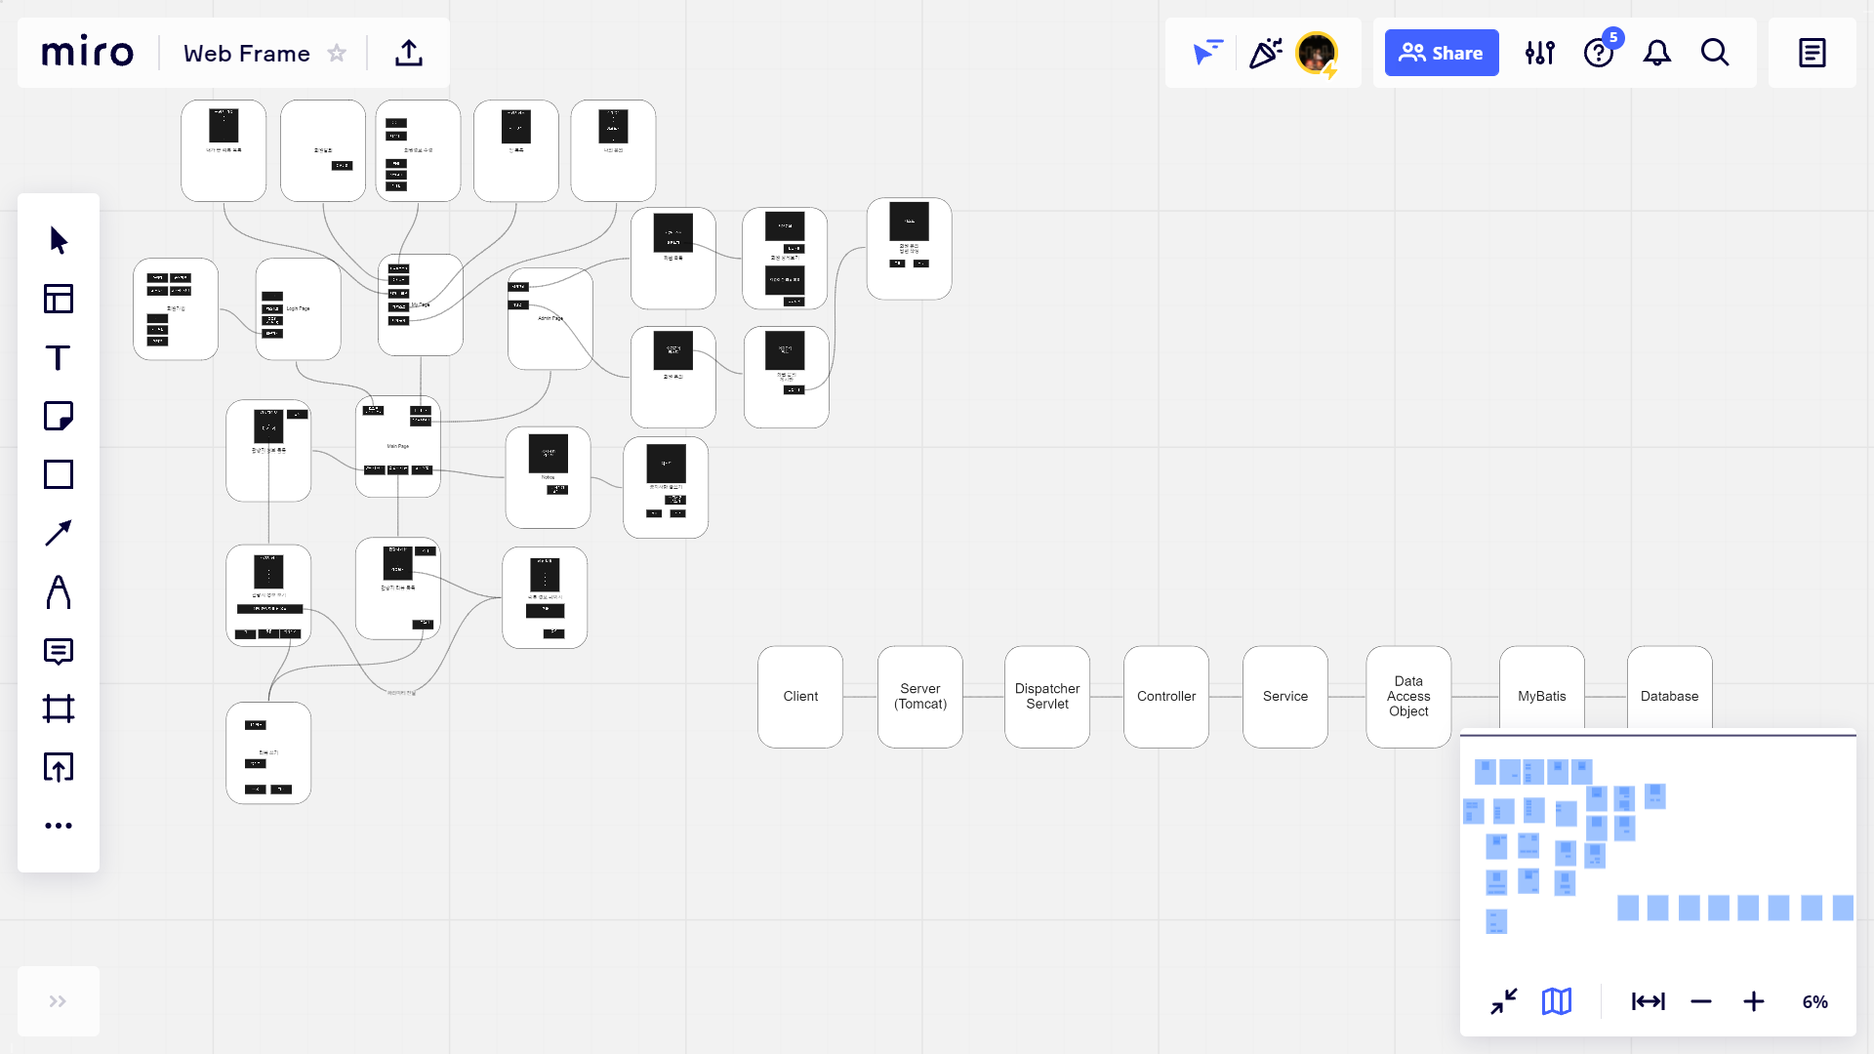
Task: Expand the bottom-left panel chevrons
Action: 59,1001
